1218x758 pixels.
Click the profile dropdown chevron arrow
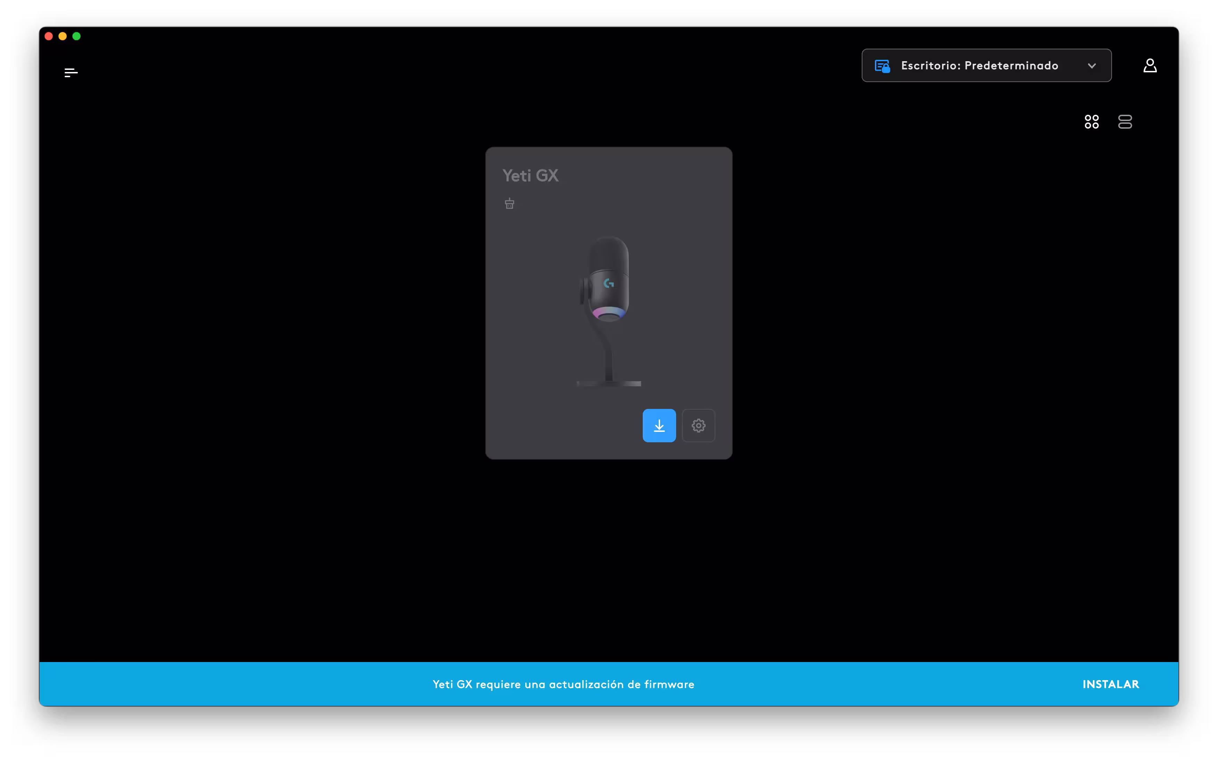click(x=1092, y=66)
